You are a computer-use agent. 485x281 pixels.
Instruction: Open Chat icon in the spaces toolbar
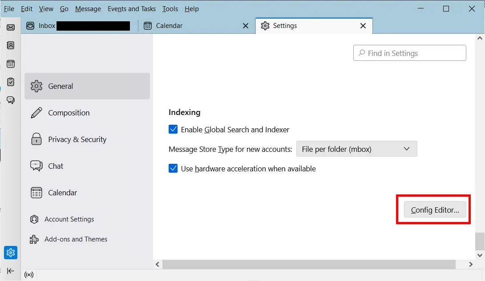[x=11, y=100]
